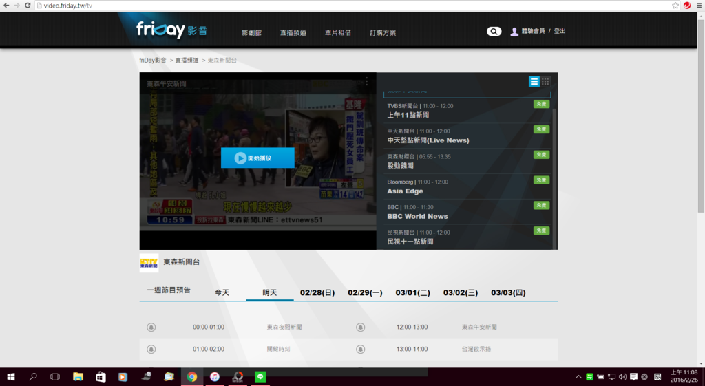Click the friDay 影音 logo
Viewport: 705px width, 386px height.
171,30
